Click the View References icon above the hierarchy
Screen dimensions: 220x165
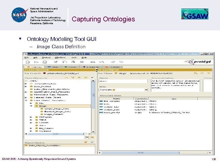click(72, 77)
